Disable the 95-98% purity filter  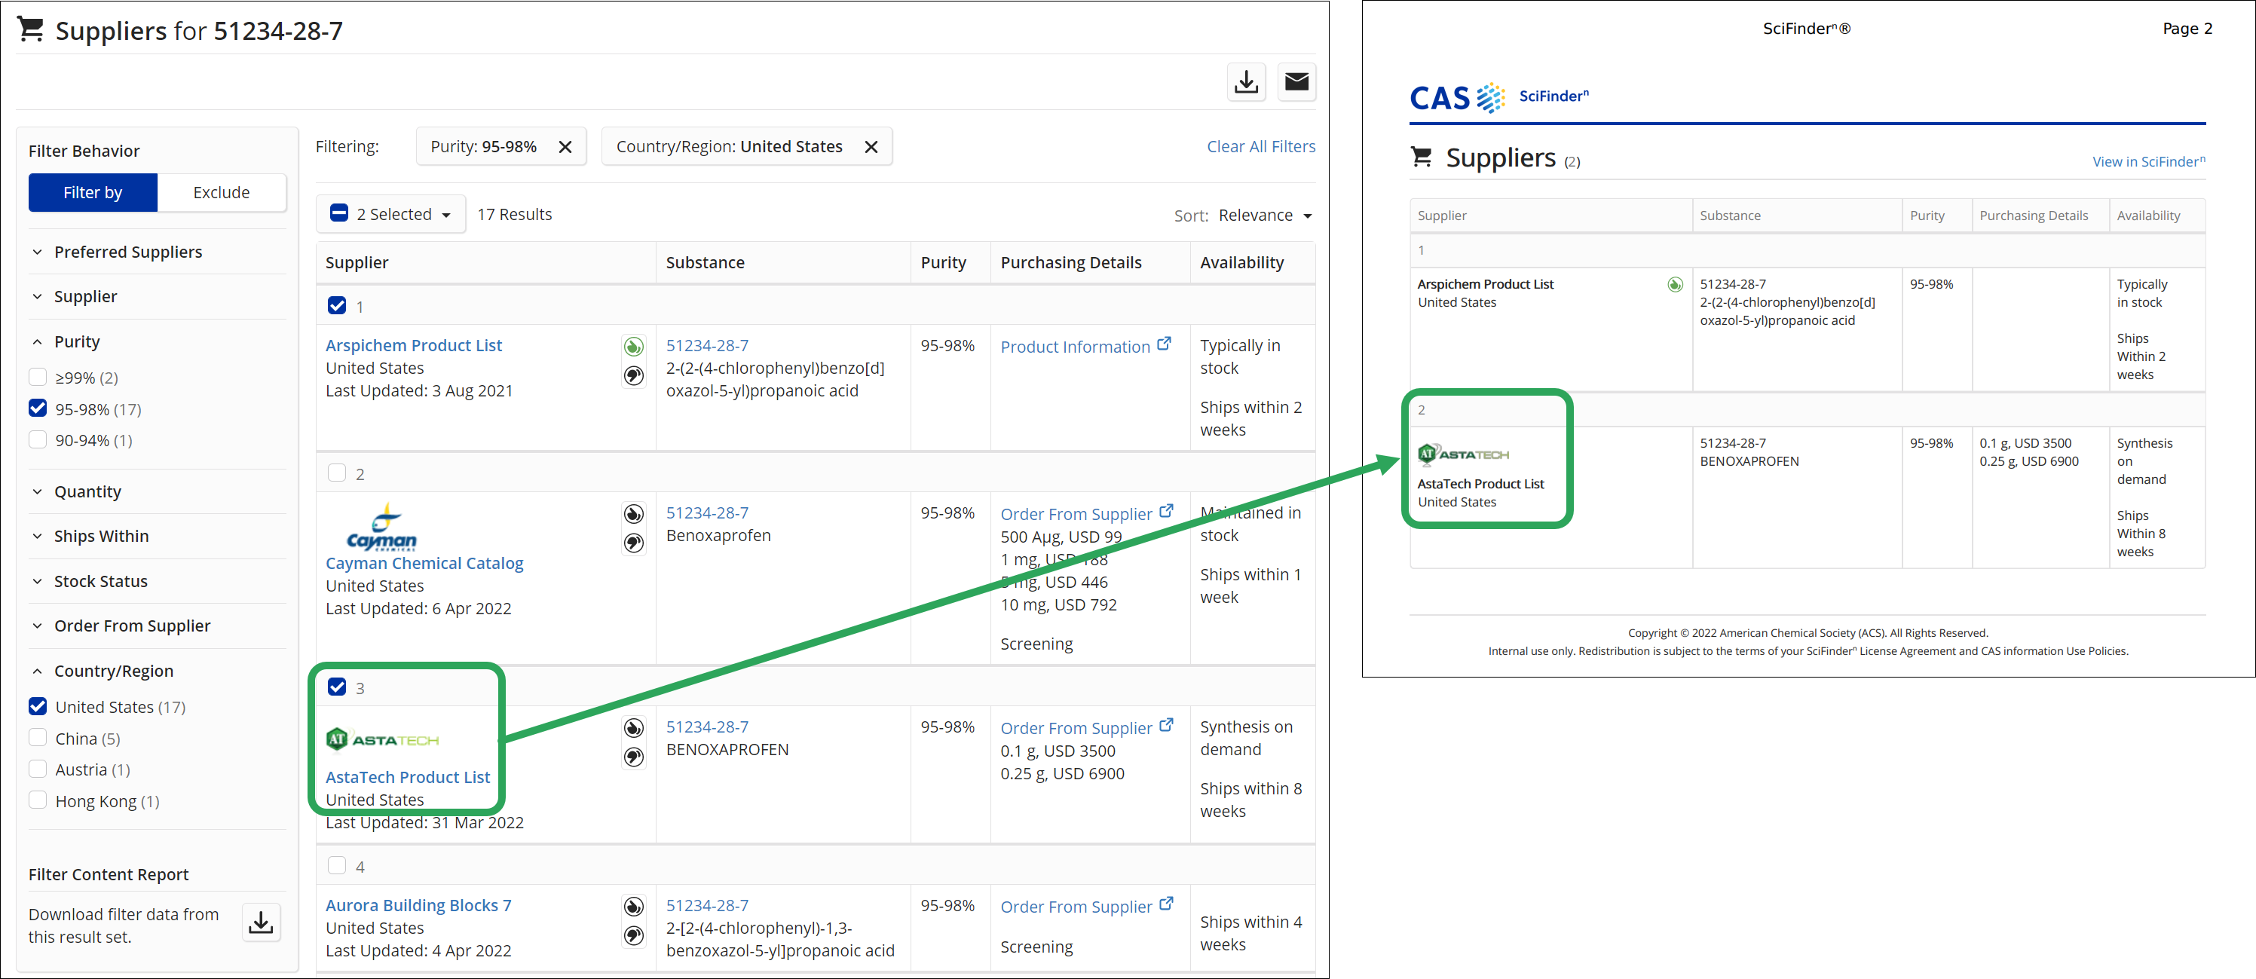(x=38, y=409)
